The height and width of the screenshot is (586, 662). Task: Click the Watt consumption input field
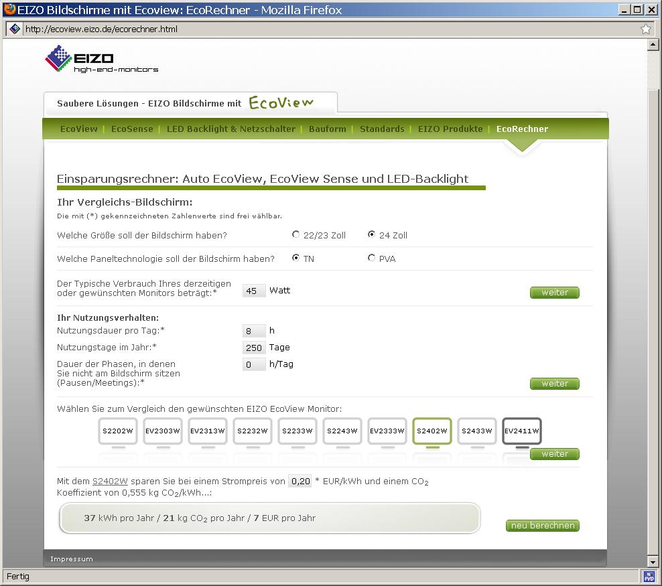coord(254,291)
